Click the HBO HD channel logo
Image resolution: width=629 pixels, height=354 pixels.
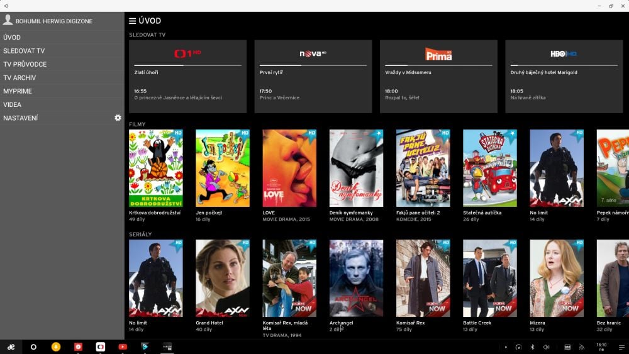[x=564, y=53]
